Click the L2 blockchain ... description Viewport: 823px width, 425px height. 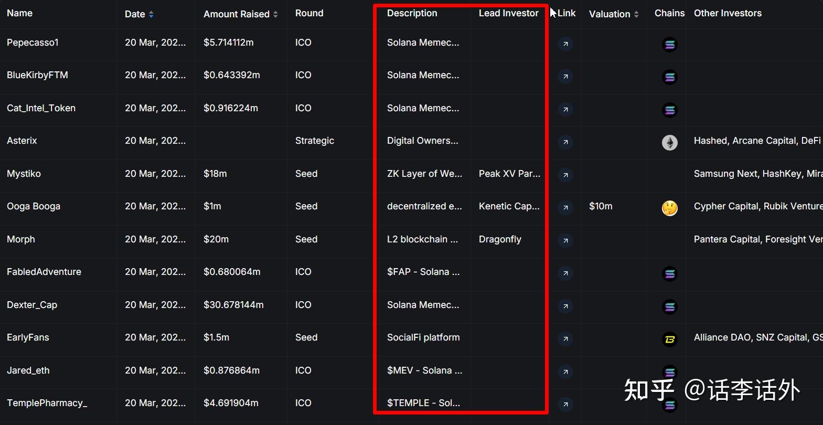click(422, 239)
